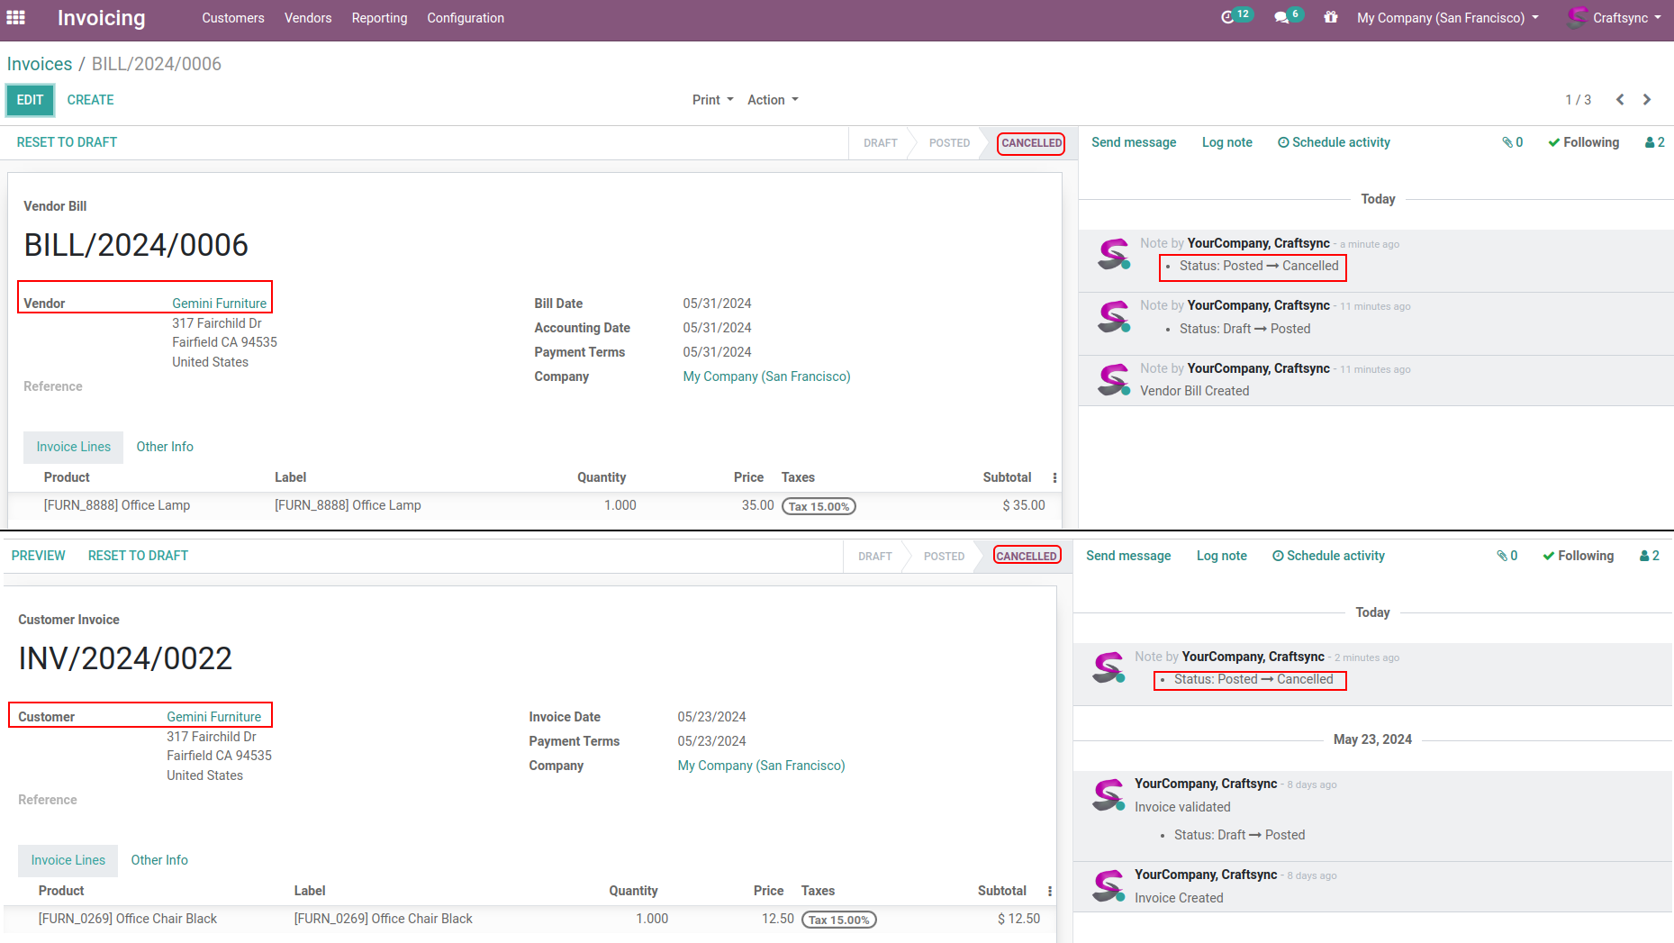Expand the Print dropdown

coord(712,100)
